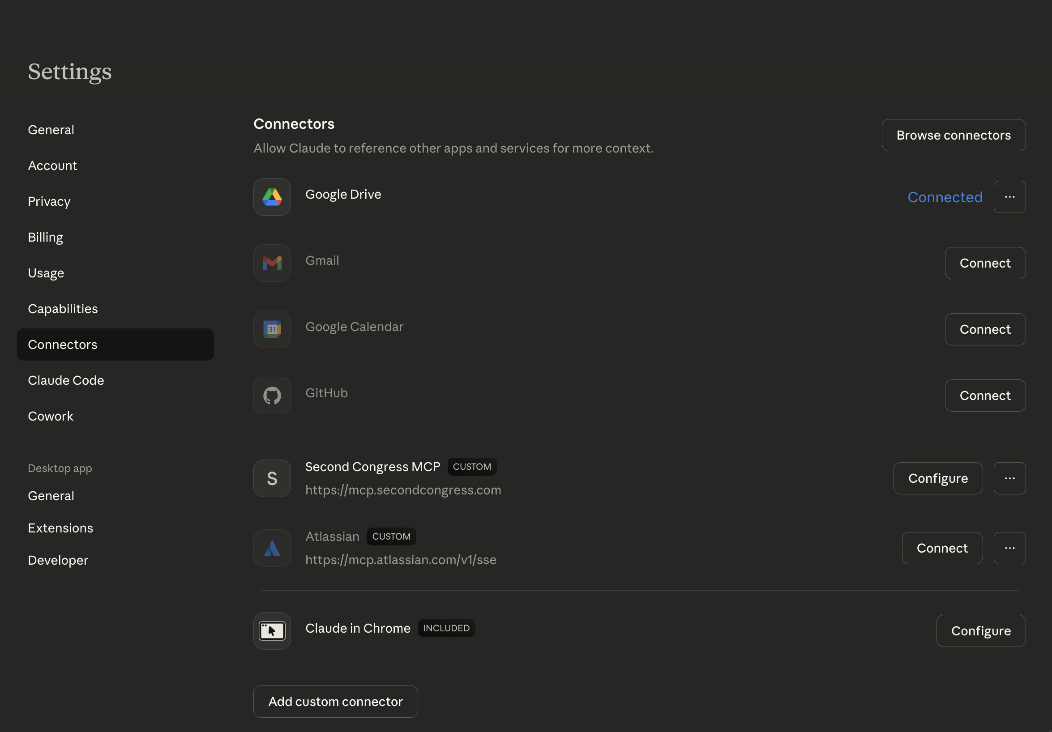Viewport: 1052px width, 732px height.
Task: Click Add custom connector
Action: point(335,701)
